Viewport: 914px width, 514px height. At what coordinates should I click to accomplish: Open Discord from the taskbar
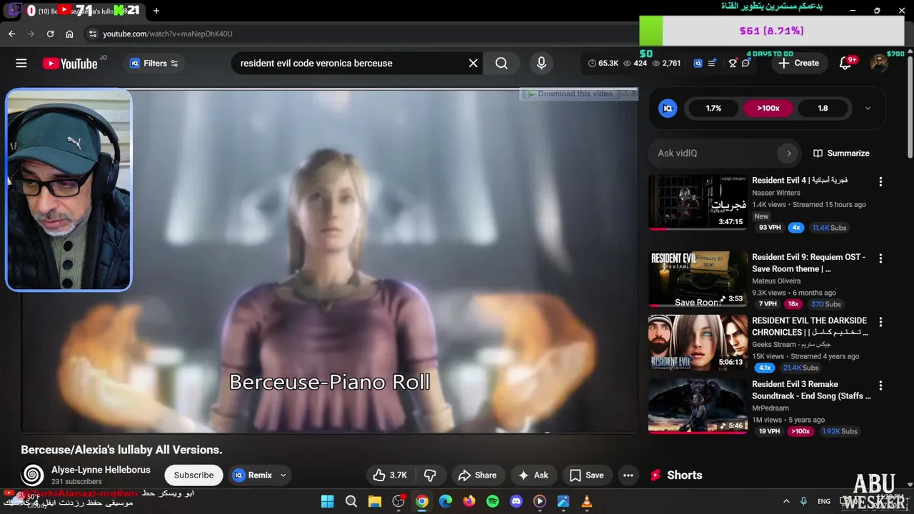pos(516,501)
